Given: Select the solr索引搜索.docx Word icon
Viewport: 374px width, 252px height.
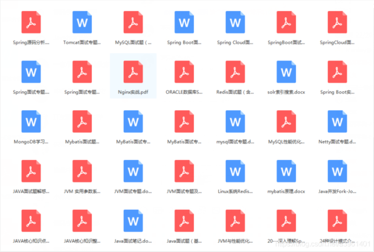Looking at the screenshot, I should coord(286,72).
